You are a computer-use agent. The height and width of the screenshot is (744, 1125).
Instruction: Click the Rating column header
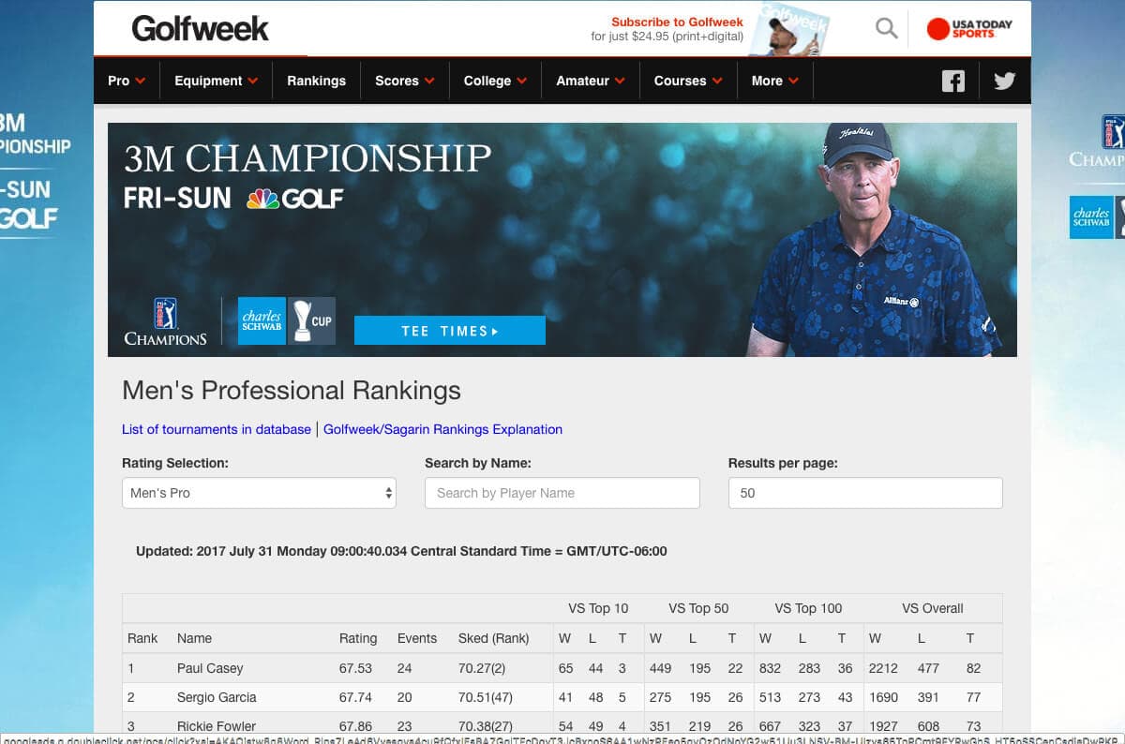tap(358, 638)
